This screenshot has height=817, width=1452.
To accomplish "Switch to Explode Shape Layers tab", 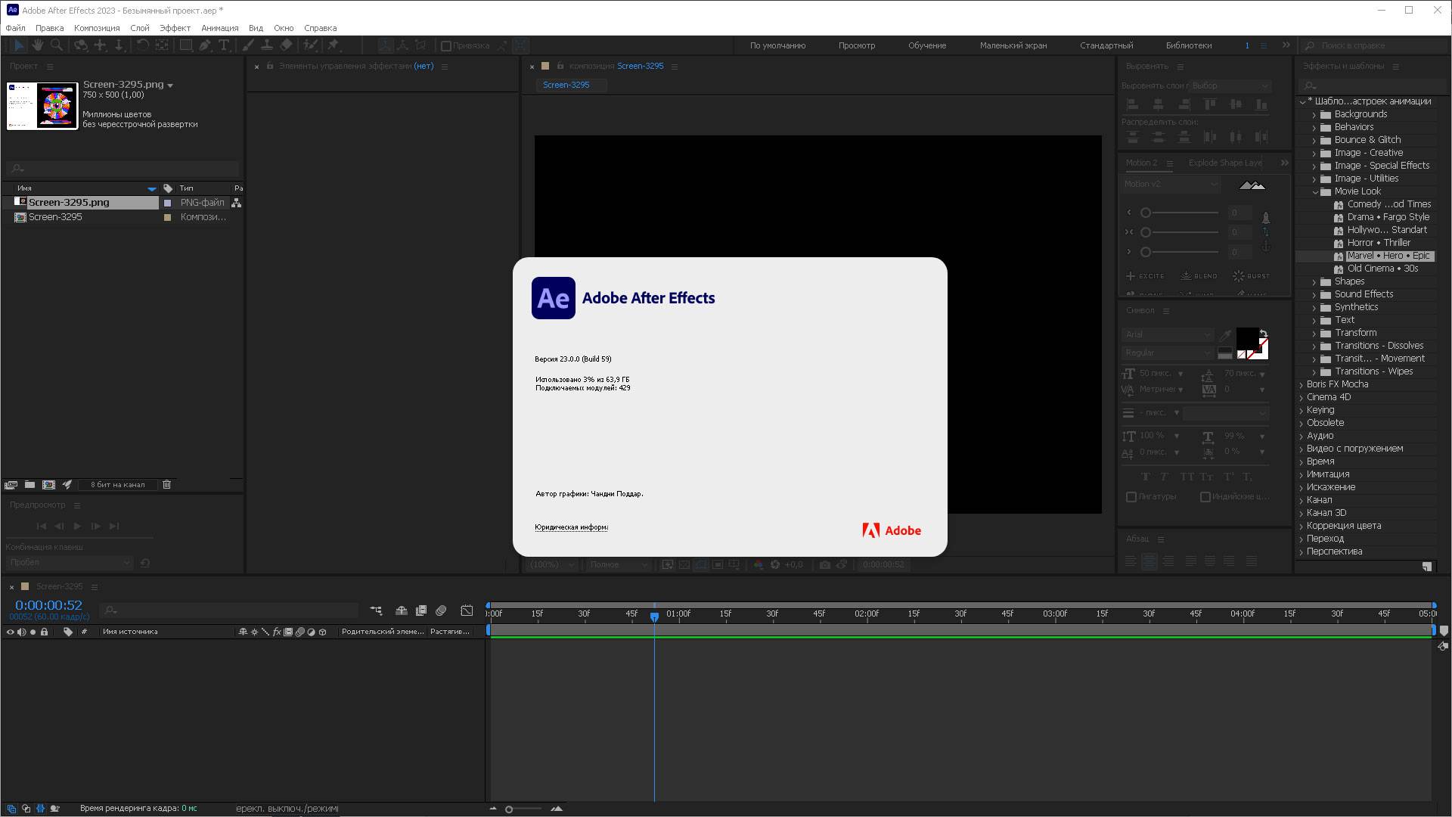I will [1225, 163].
